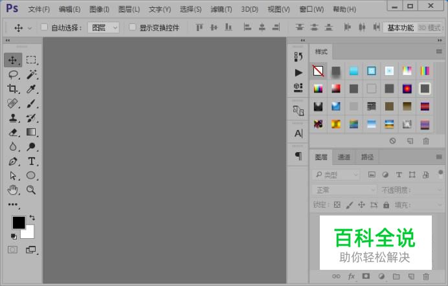Viewport: 448px width, 286px height.
Task: Reset default foreground and background colors
Action: (x=14, y=236)
